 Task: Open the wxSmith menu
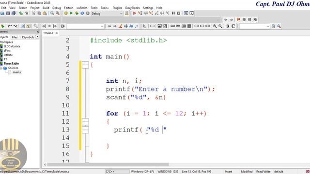(x=82, y=8)
